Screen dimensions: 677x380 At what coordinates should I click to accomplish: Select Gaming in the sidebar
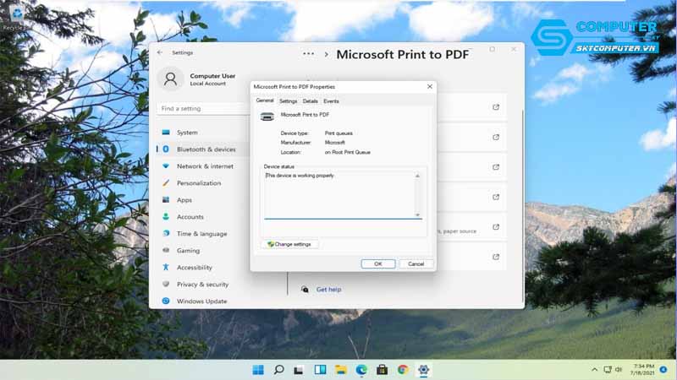point(188,251)
